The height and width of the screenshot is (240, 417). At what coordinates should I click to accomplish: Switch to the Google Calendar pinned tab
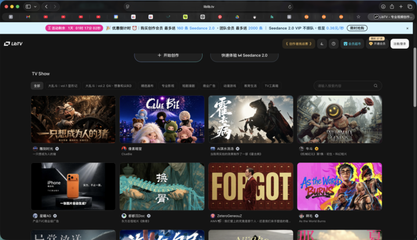pyautogui.click(x=116, y=17)
